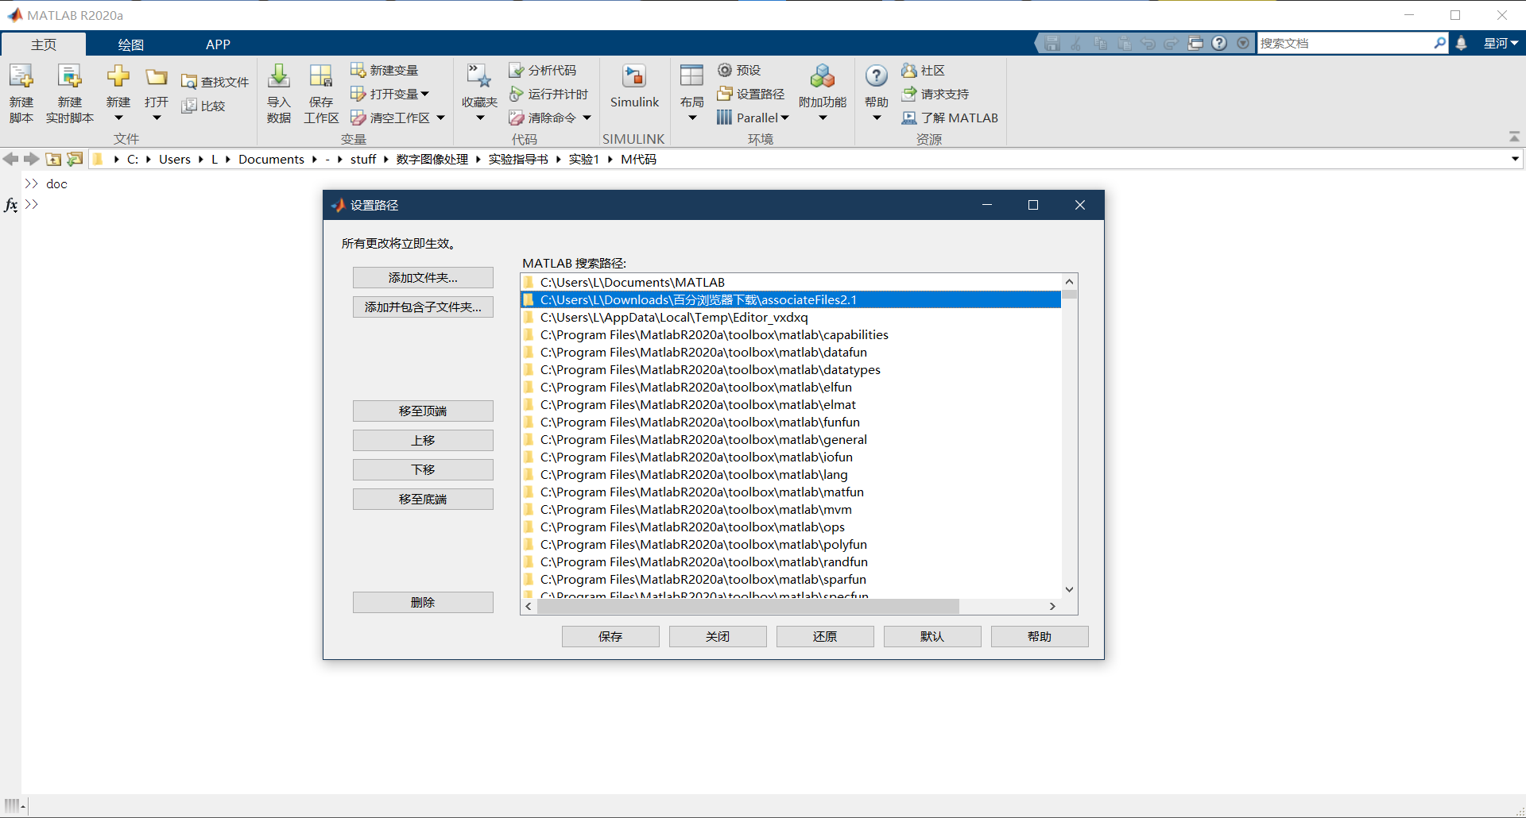Click the New Script (新建脚本) icon
Screen dimensions: 1526x818
point(21,77)
